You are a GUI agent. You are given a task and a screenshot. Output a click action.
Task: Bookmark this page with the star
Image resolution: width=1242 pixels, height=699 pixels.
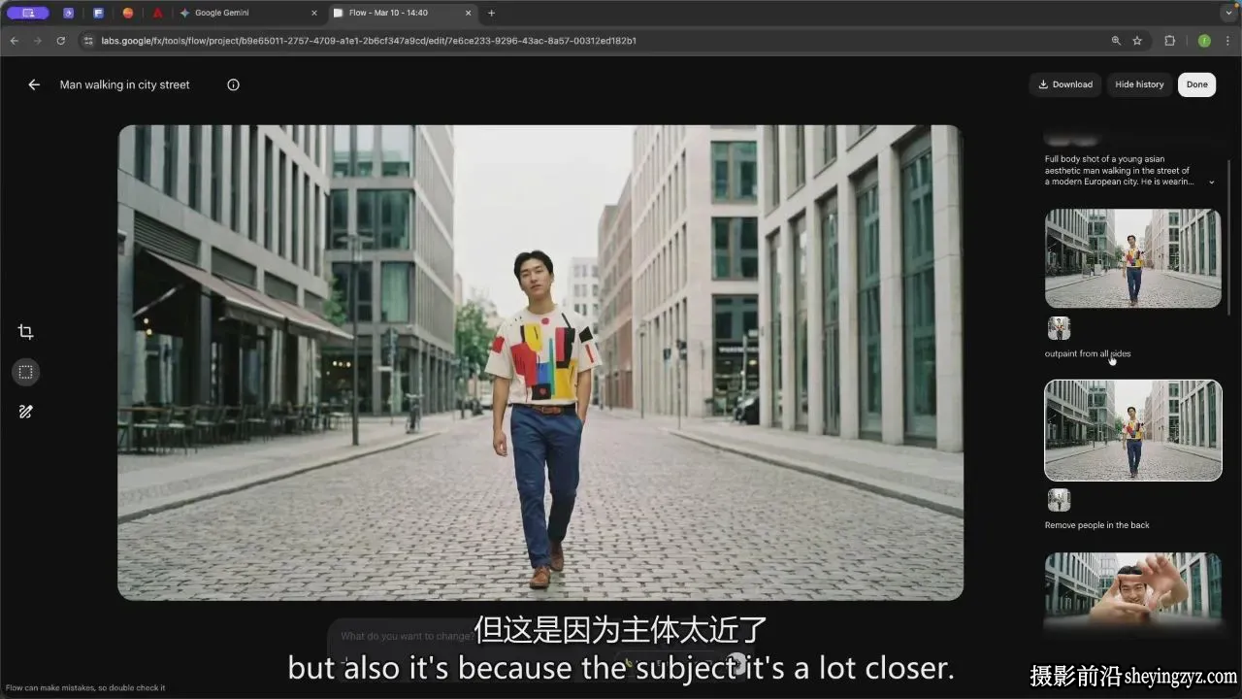pos(1137,41)
